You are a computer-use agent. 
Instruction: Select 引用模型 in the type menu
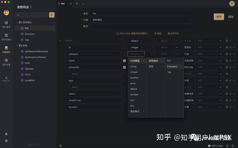(x=137, y=61)
